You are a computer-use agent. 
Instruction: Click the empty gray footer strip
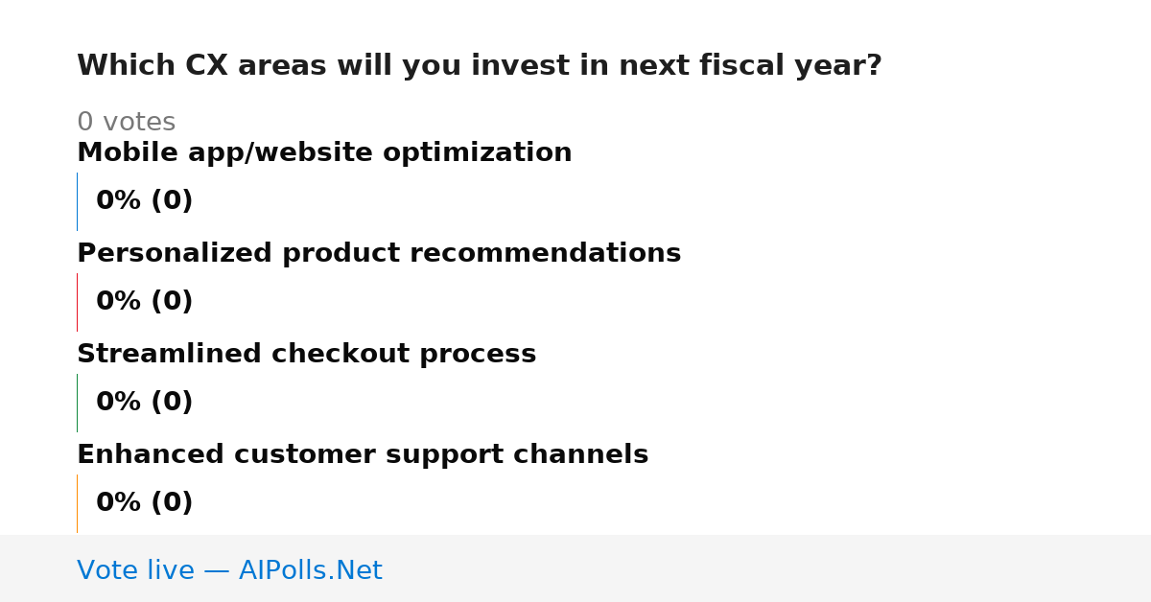(x=767, y=569)
